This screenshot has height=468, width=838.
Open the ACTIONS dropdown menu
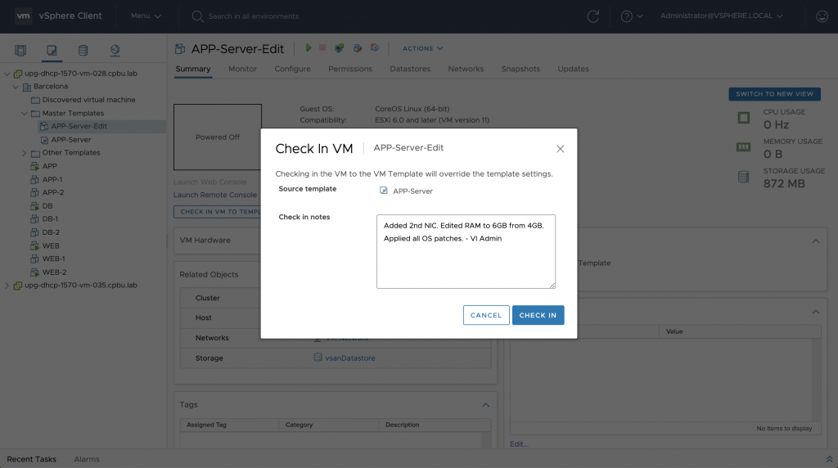point(423,48)
